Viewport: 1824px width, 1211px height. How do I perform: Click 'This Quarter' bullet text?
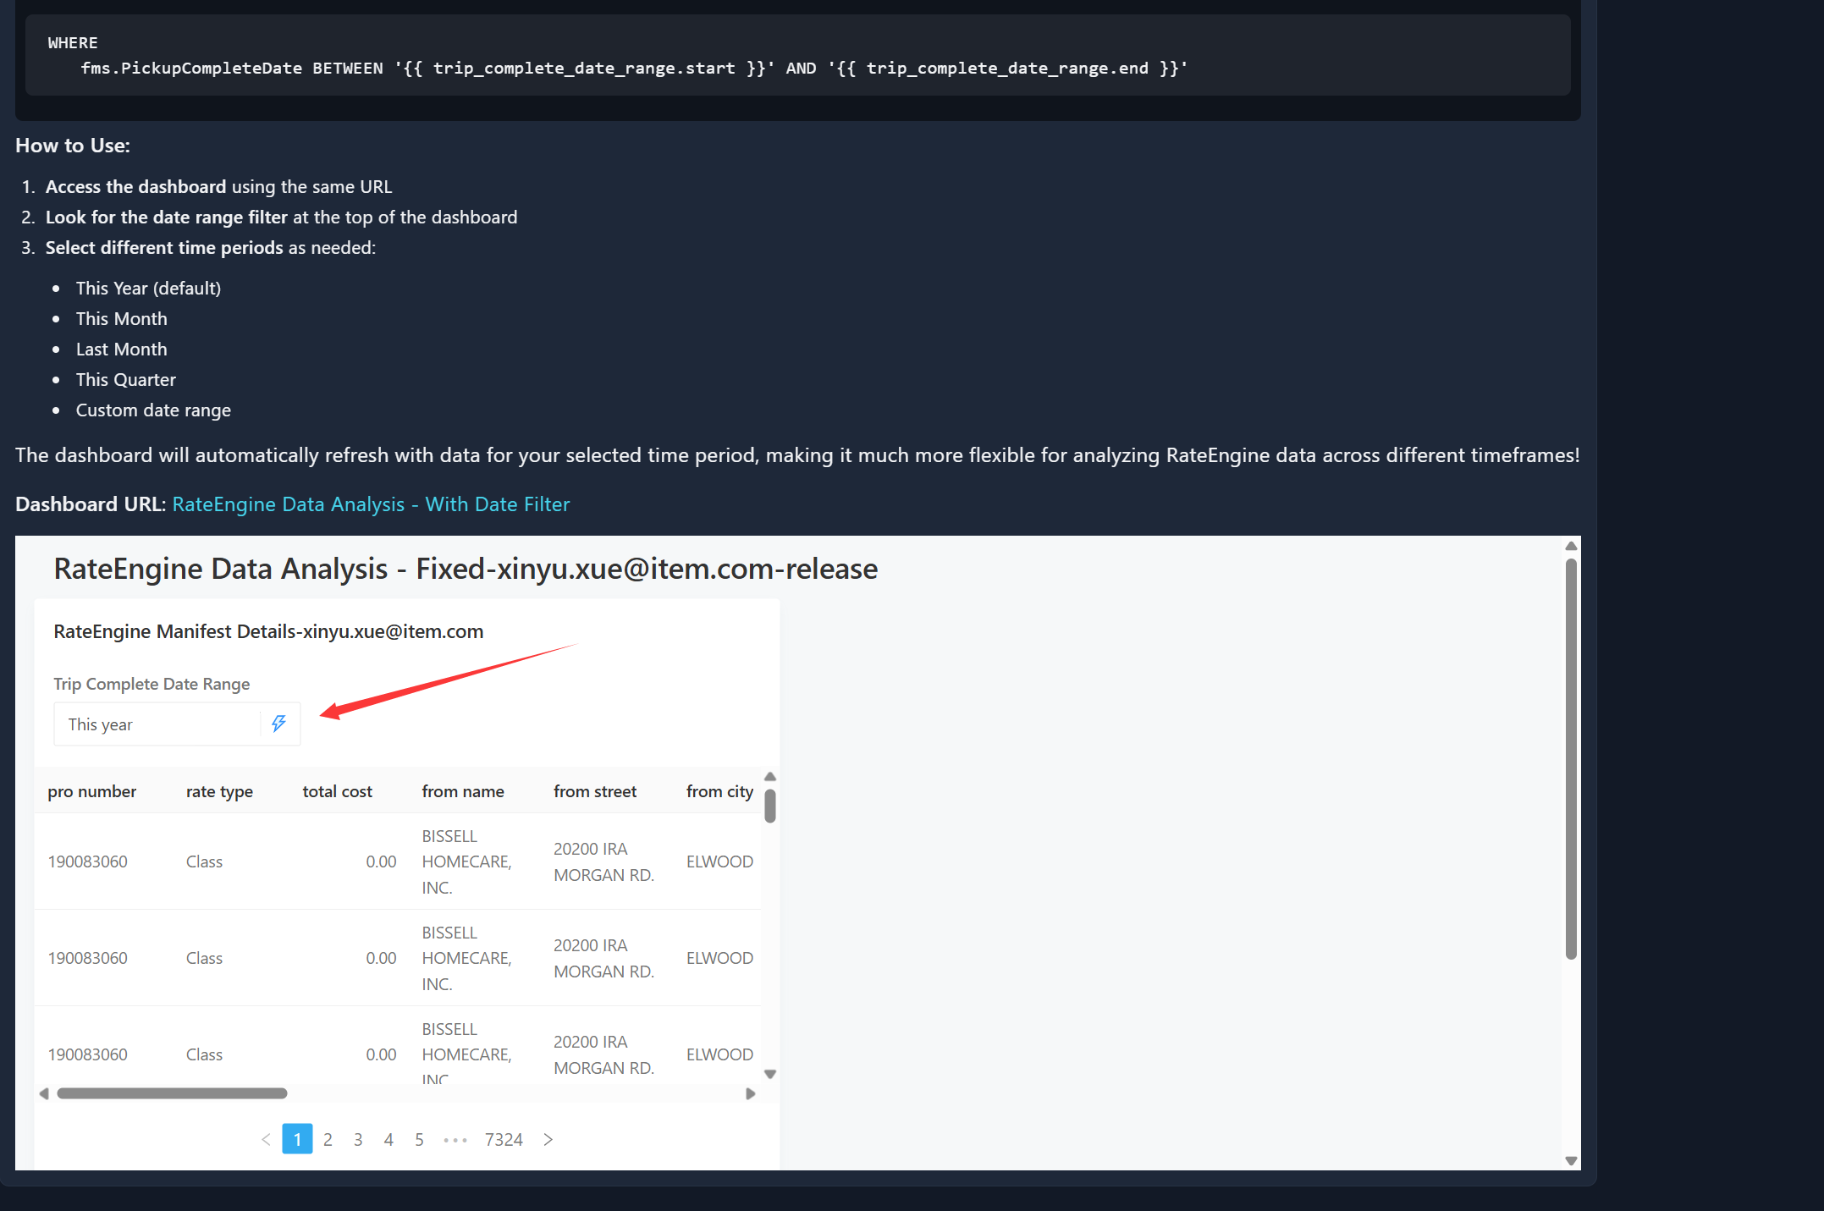pyautogui.click(x=126, y=380)
